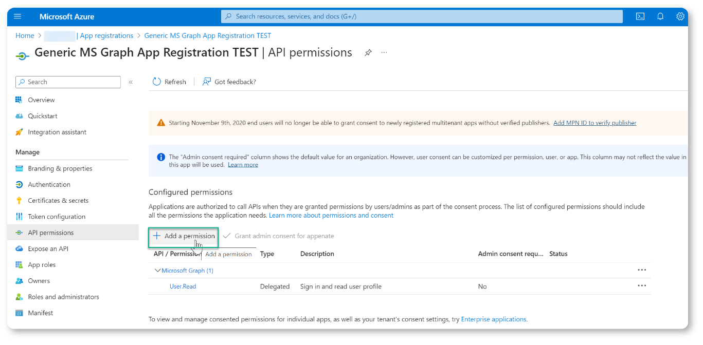Open the Azure portal hamburger menu
Screen dimensions: 703x345
[x=17, y=16]
